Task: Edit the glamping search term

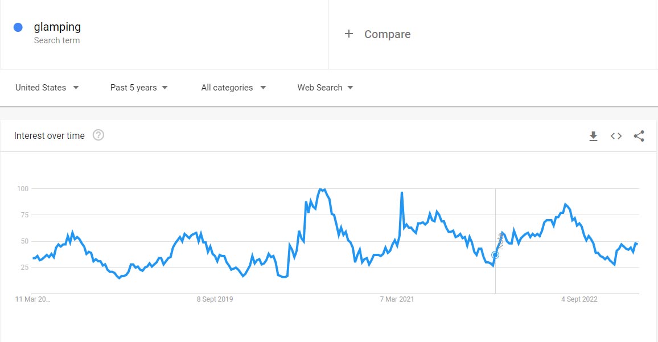Action: [x=57, y=27]
